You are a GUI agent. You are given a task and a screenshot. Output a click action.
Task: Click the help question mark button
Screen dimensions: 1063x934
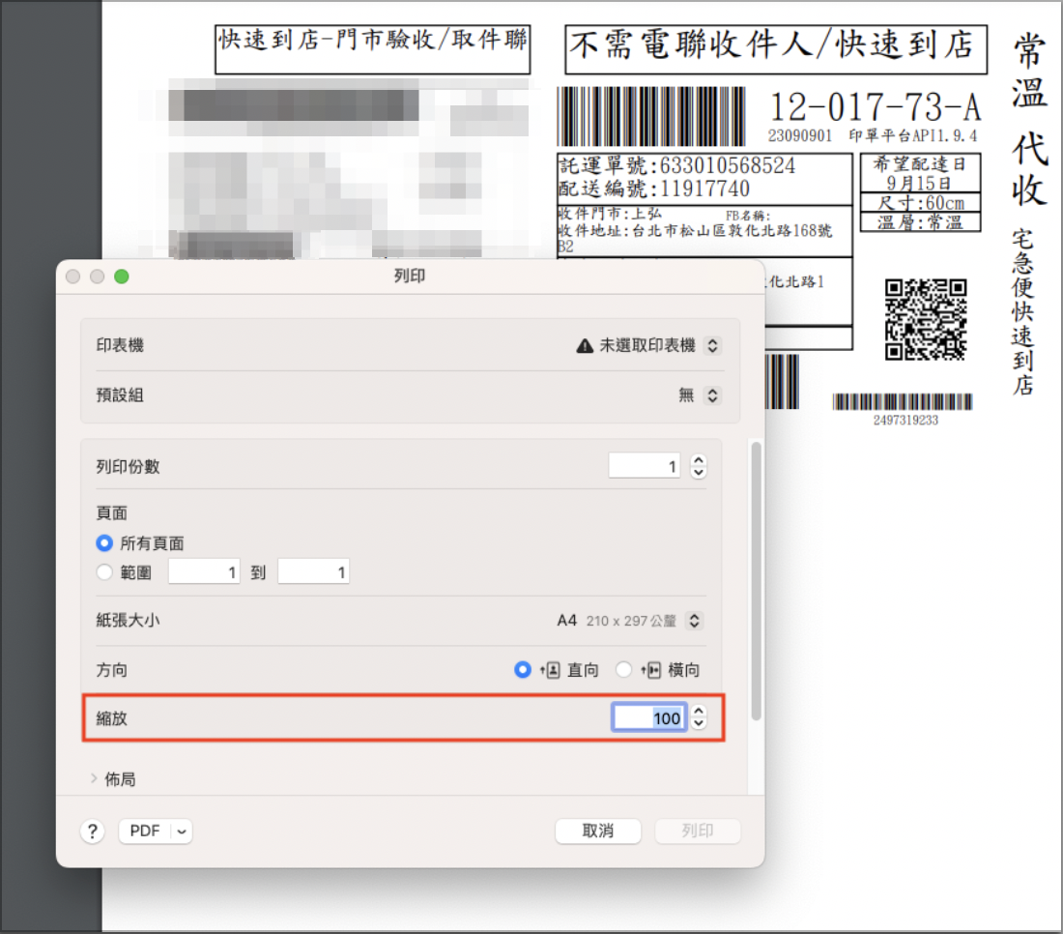coord(93,831)
